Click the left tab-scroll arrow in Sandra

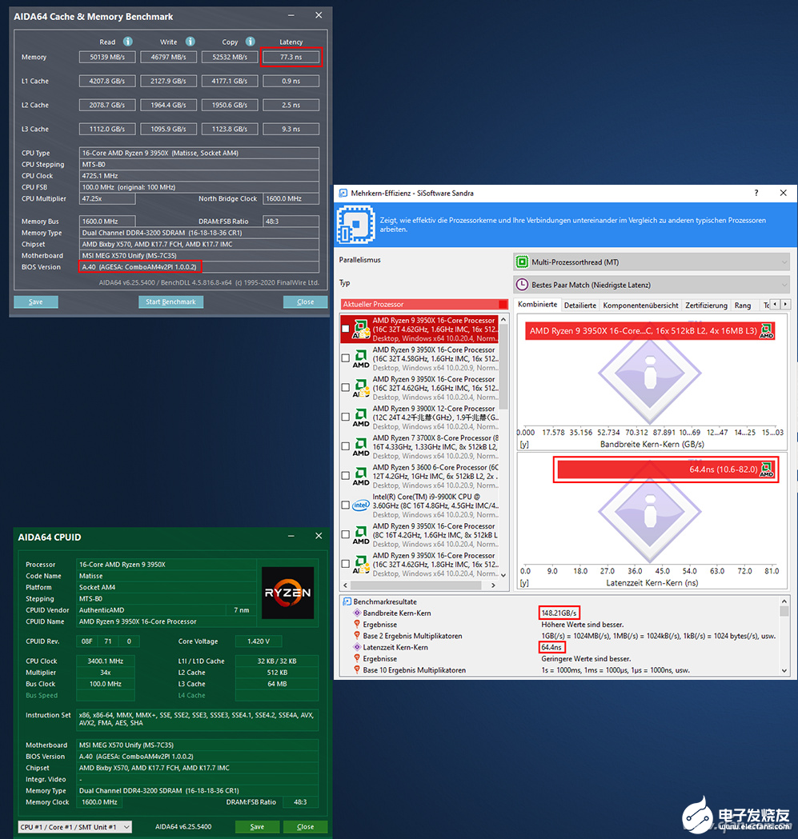coord(775,304)
